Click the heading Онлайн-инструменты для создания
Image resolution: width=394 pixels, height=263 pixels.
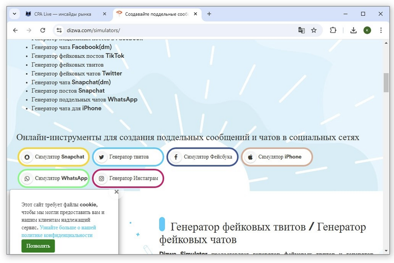188,137
